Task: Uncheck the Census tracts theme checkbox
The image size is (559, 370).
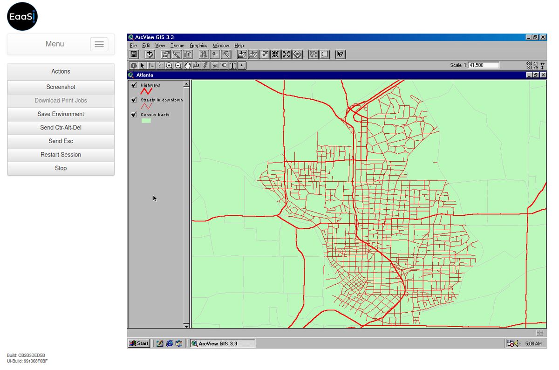Action: coord(134,114)
